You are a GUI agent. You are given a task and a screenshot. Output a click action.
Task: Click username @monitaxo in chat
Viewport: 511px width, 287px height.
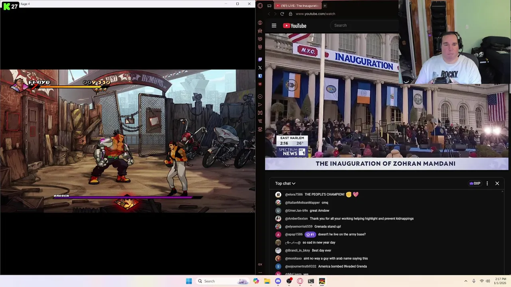(x=293, y=258)
